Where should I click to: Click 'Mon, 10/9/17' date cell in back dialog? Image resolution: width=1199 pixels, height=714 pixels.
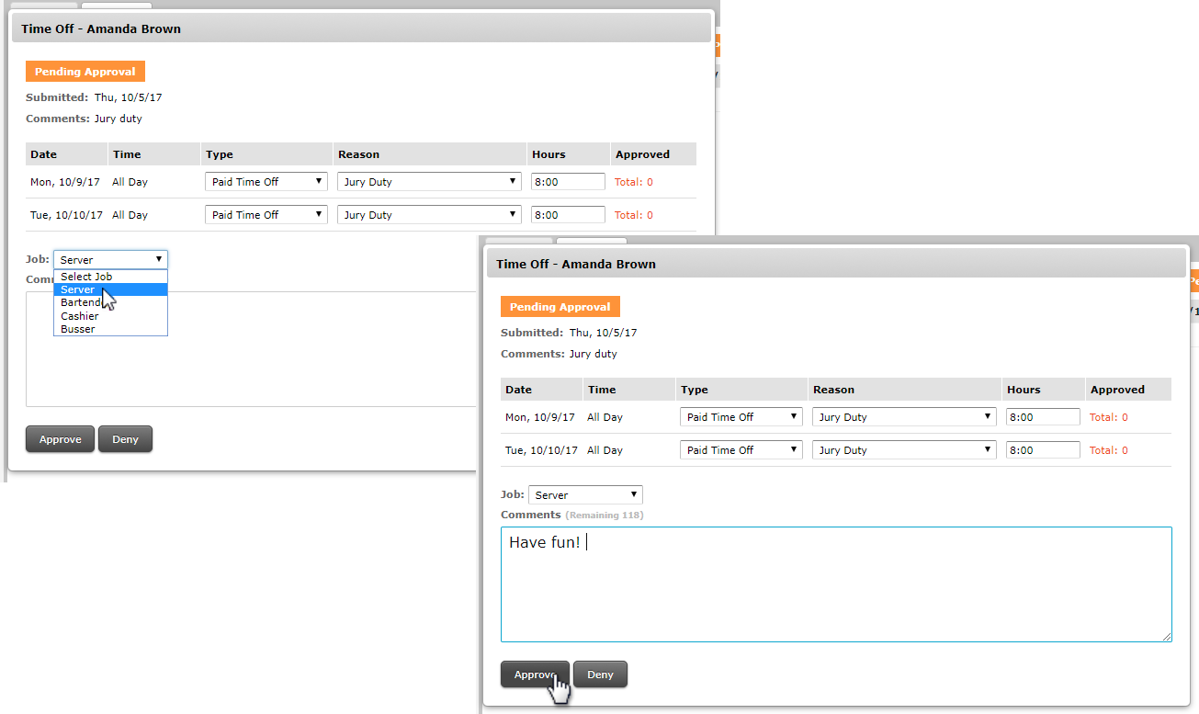pyautogui.click(x=65, y=182)
